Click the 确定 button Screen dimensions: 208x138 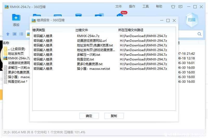tap(89, 116)
